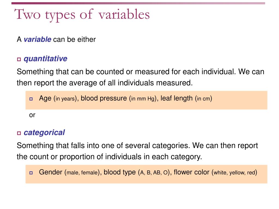
Task: Click the (in mm Hg) unit label
Action: point(143,99)
